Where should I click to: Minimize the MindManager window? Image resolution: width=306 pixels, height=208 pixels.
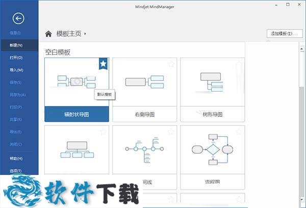coord(276,5)
